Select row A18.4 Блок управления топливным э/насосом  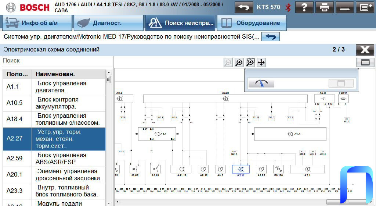click(x=54, y=119)
